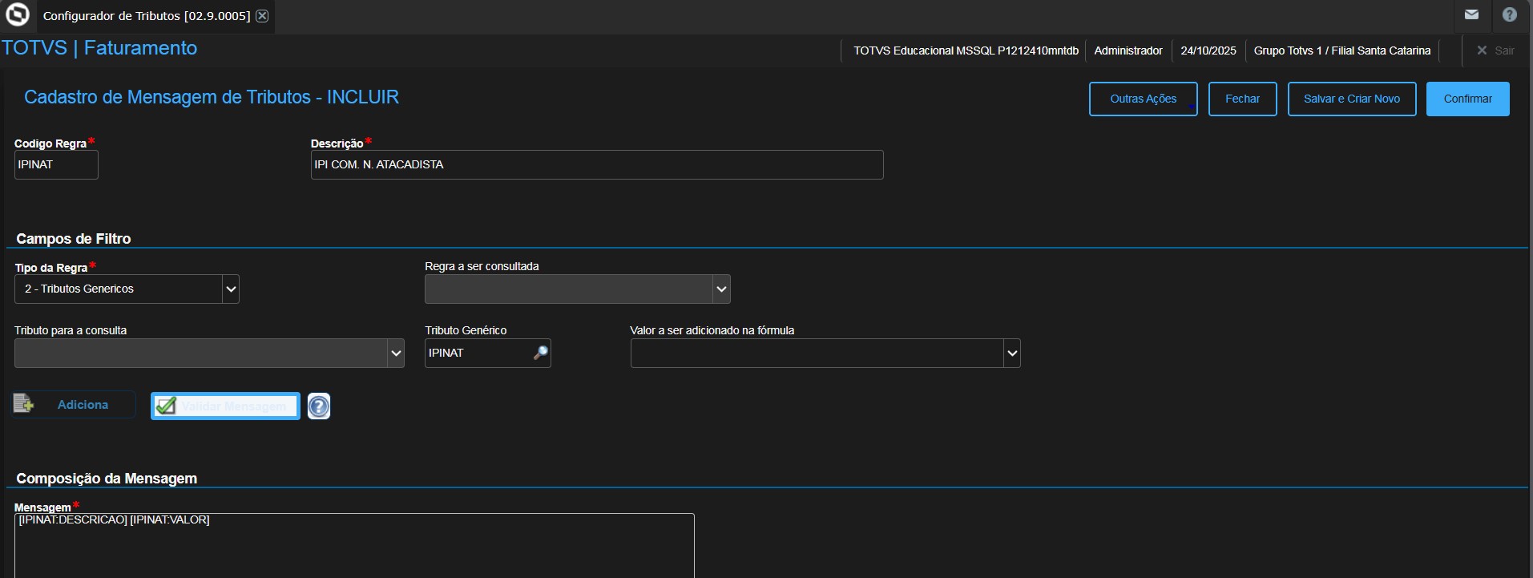Focus the Descrição input field
Image resolution: width=1533 pixels, height=578 pixels.
coord(596,164)
